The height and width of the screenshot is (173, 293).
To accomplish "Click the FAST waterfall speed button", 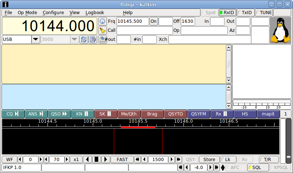I will (x=122, y=160).
